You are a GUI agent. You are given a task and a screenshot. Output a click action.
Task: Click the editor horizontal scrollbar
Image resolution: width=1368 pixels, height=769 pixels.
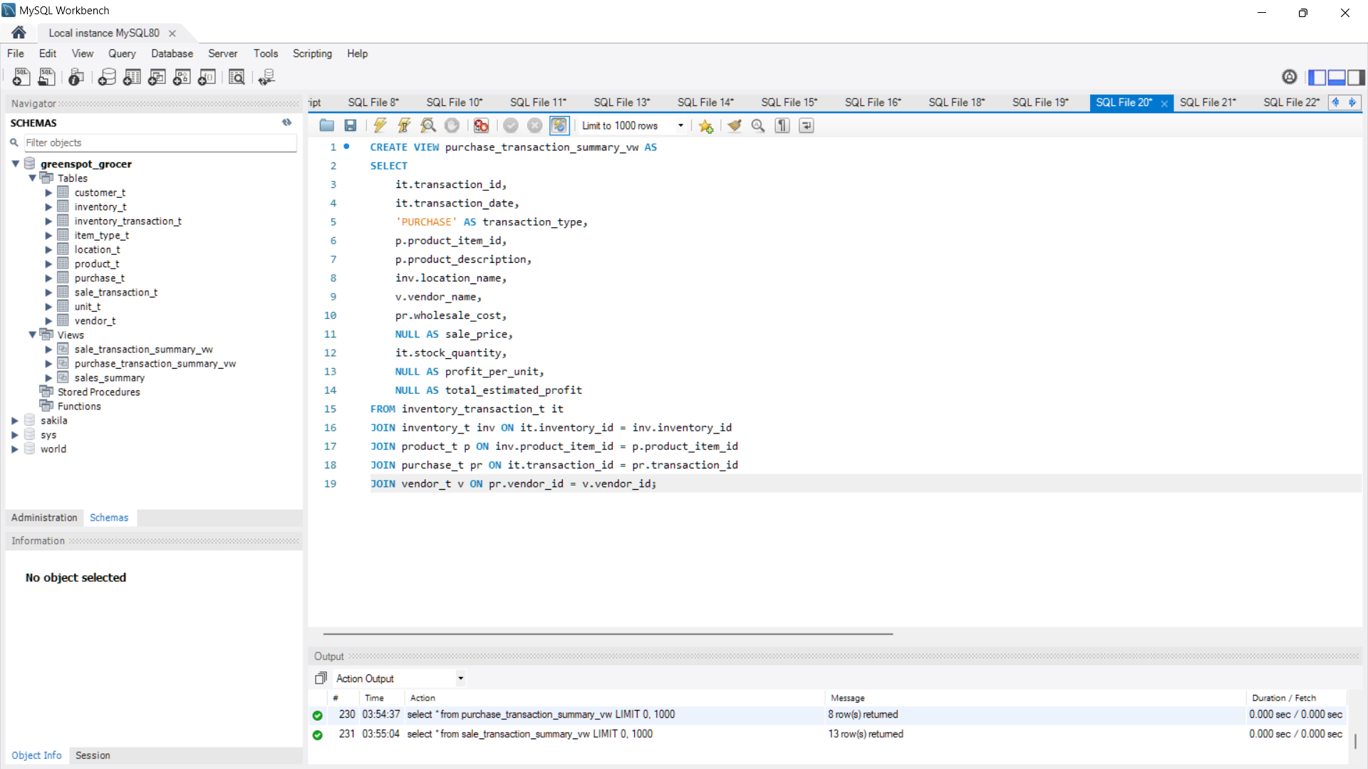coord(608,633)
